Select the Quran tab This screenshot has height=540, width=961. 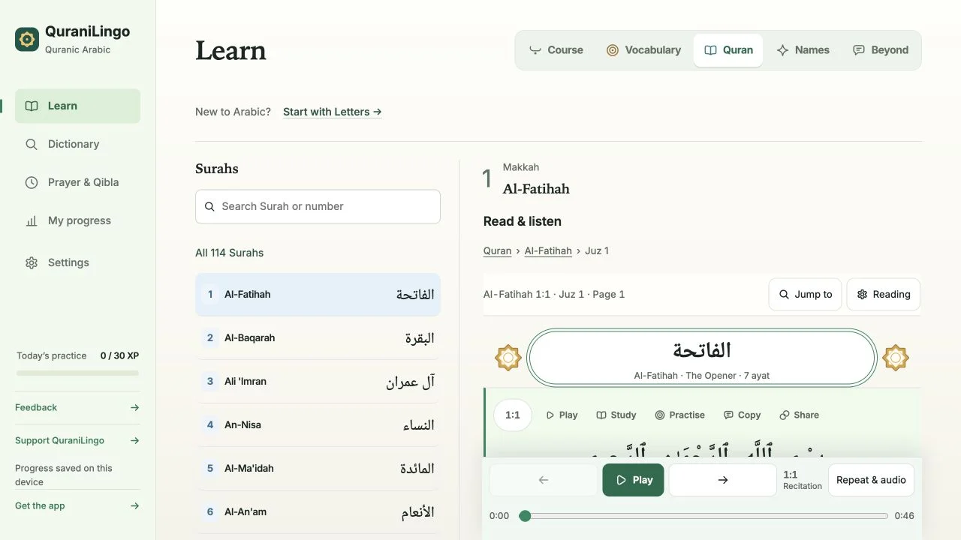pos(728,50)
